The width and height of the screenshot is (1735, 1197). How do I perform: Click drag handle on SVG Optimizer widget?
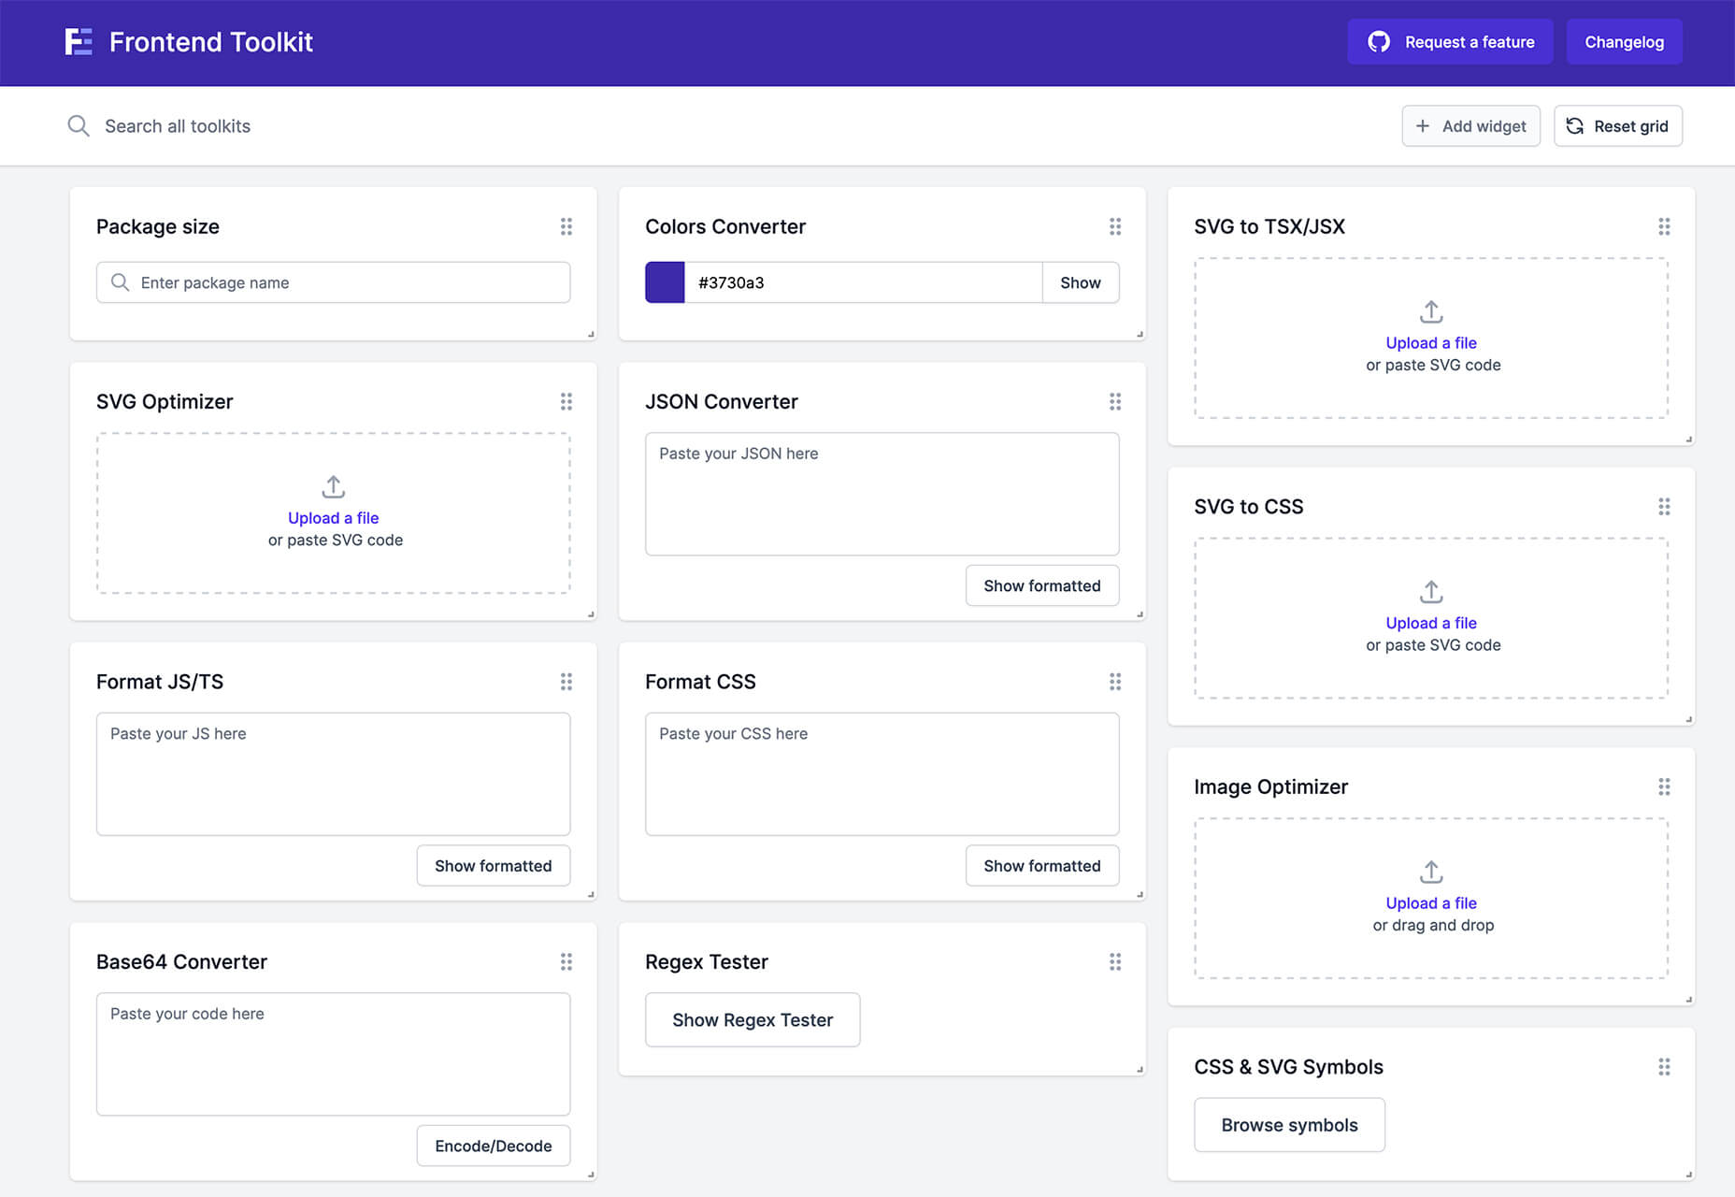pos(566,401)
